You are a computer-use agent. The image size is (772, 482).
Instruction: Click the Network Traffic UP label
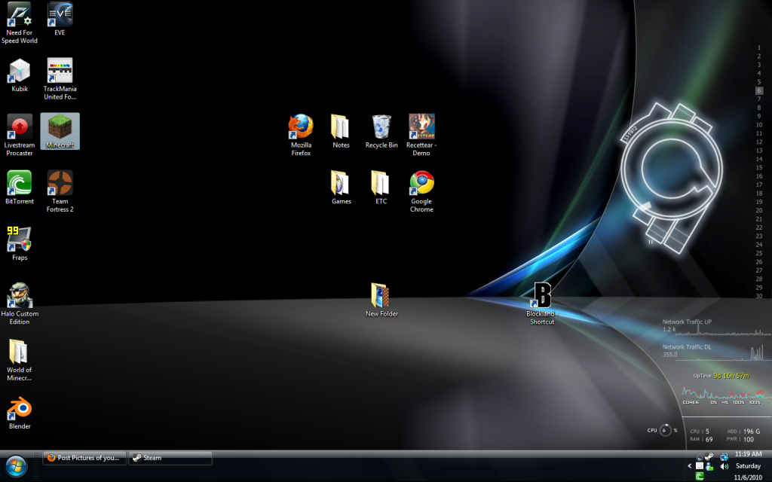point(687,322)
